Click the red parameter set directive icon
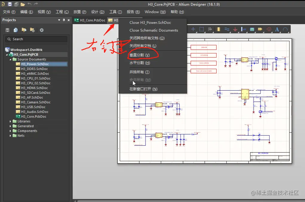 click(x=269, y=29)
